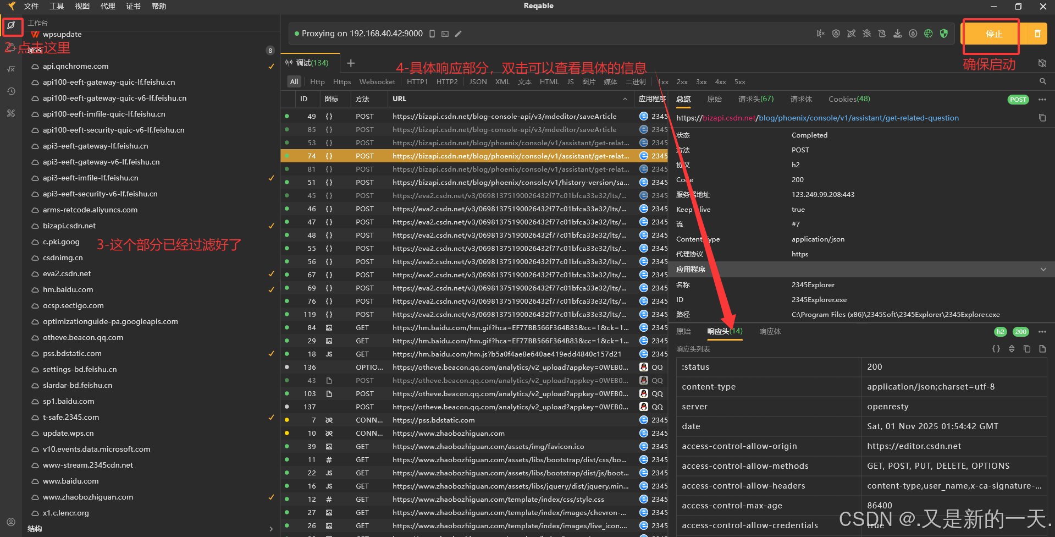Image resolution: width=1055 pixels, height=537 pixels.
Task: Toggle the green SSL shield icon
Action: [943, 34]
